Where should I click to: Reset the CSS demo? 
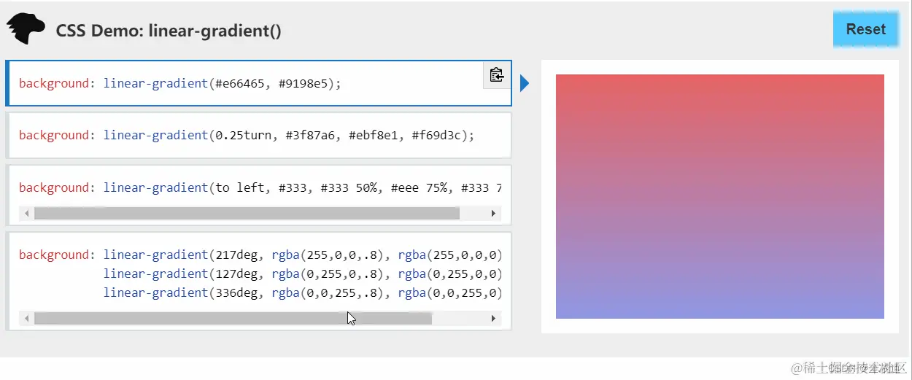click(866, 29)
